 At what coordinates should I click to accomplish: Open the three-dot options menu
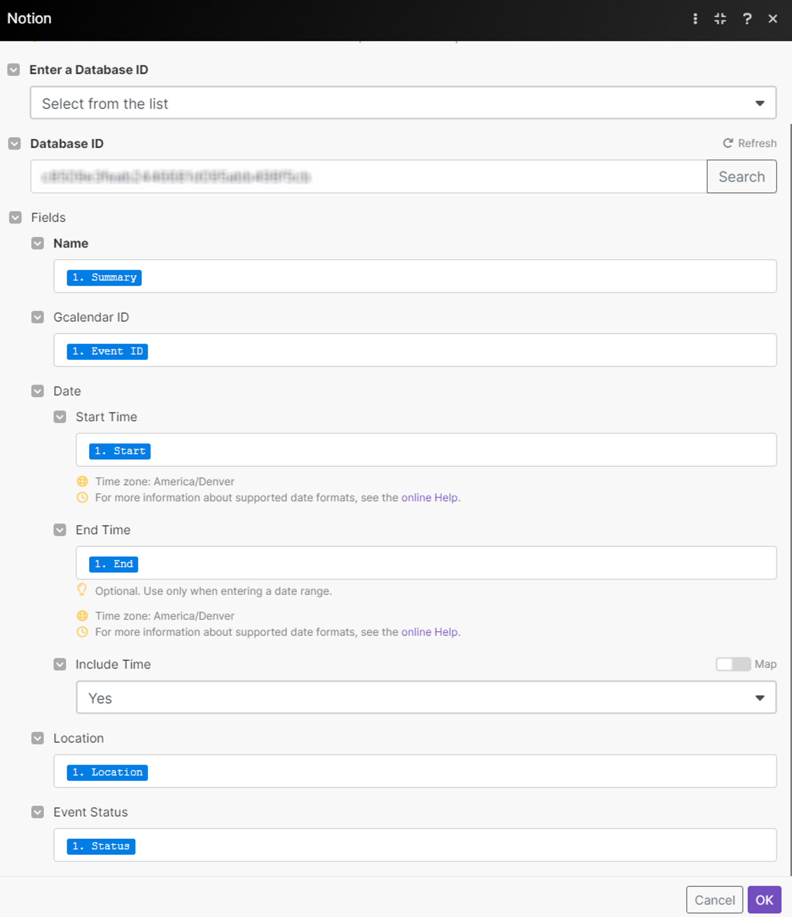(x=695, y=19)
